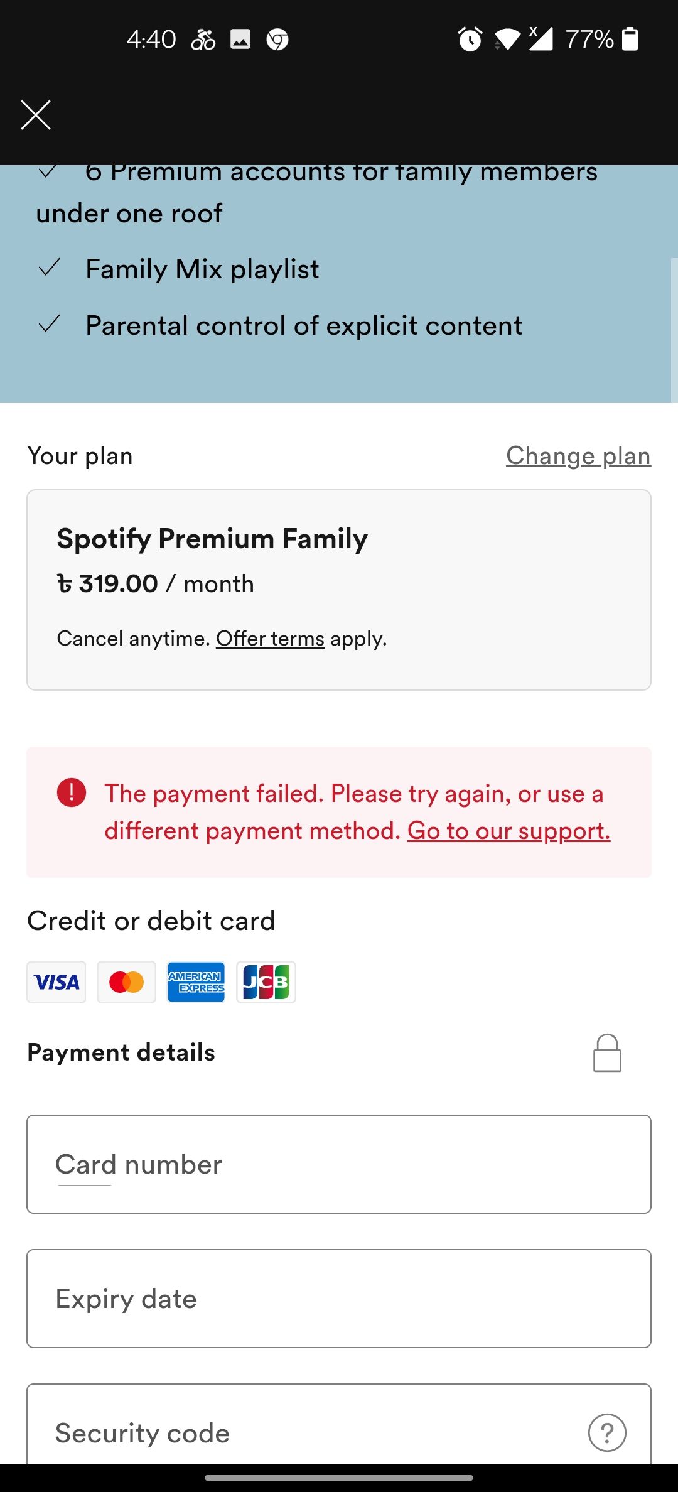678x1492 pixels.
Task: Tap the Family Mix playlist checkmark
Action: coord(49,268)
